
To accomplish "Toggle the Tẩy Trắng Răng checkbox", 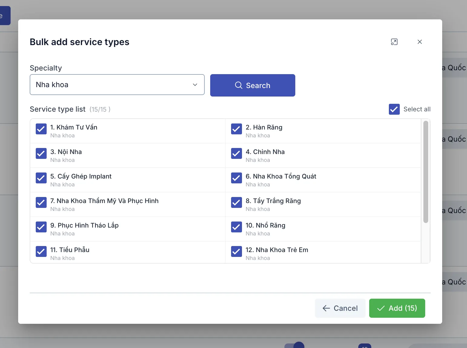I will click(237, 202).
